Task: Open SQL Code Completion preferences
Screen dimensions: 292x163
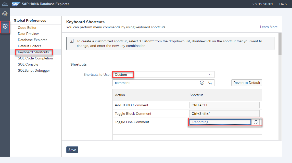Action: (x=35, y=58)
